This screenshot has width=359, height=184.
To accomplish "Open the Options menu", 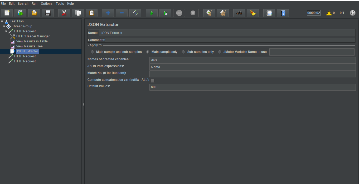I will [46, 3].
